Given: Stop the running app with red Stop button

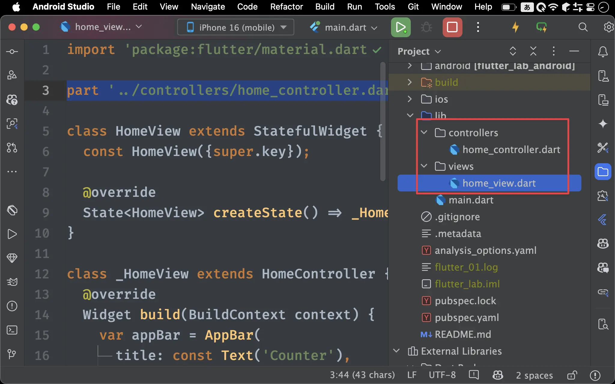Looking at the screenshot, I should (452, 27).
